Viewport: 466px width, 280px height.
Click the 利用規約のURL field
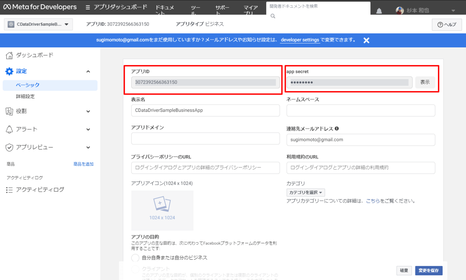(x=361, y=168)
